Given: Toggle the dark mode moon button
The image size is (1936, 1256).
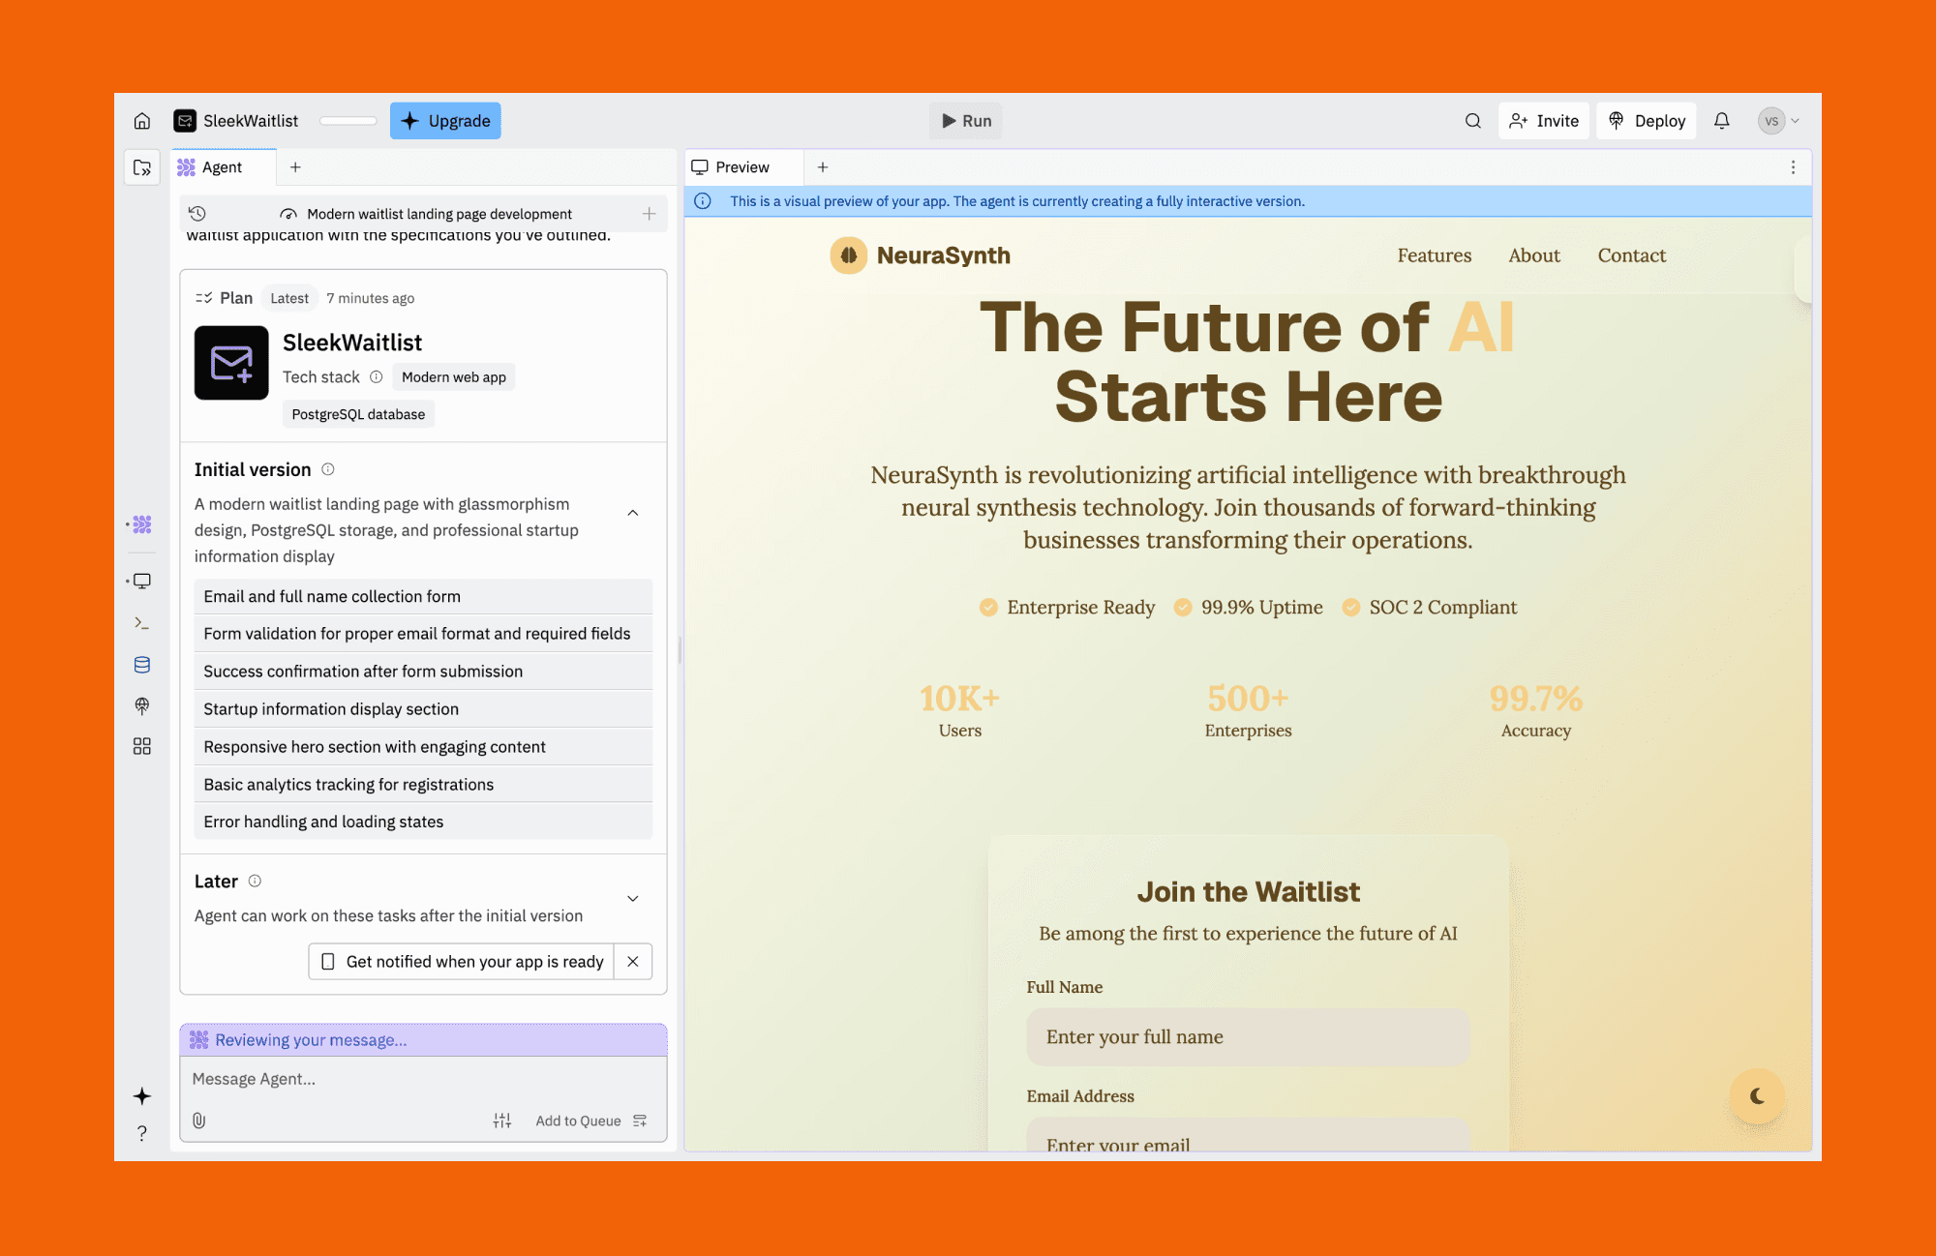Looking at the screenshot, I should (1757, 1096).
